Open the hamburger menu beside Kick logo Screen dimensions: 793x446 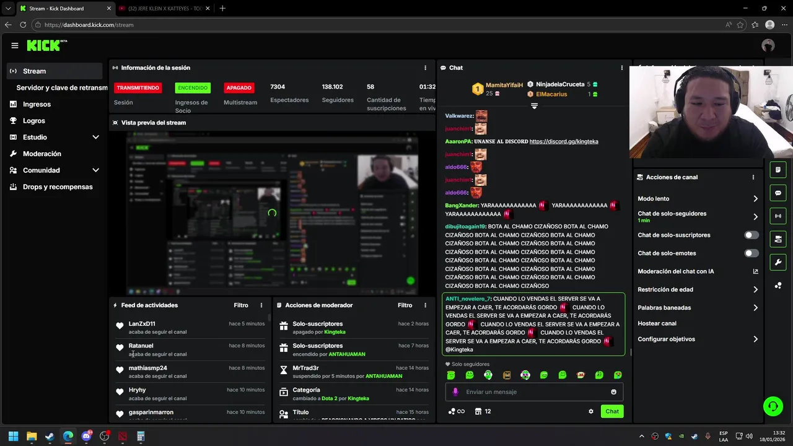pos(15,45)
